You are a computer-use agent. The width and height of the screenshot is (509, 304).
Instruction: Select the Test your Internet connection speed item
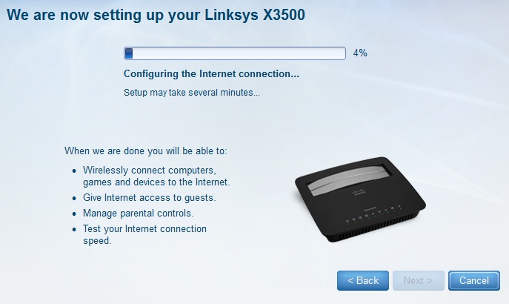tap(144, 234)
